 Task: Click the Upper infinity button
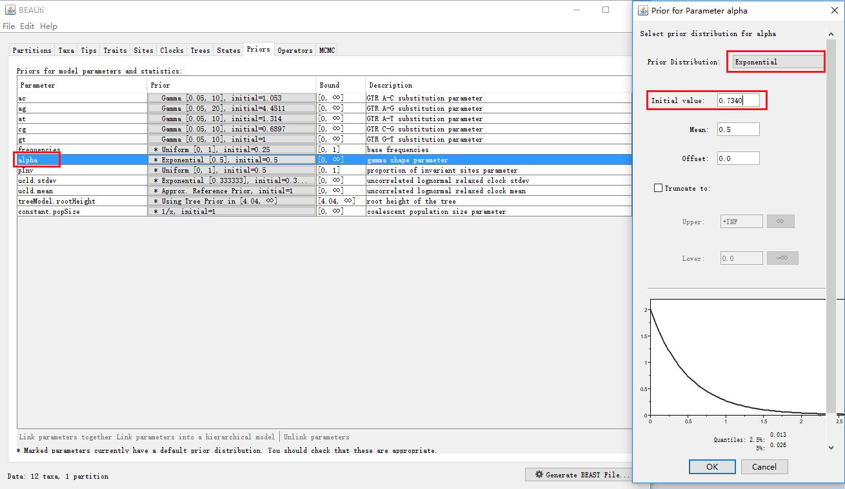780,222
